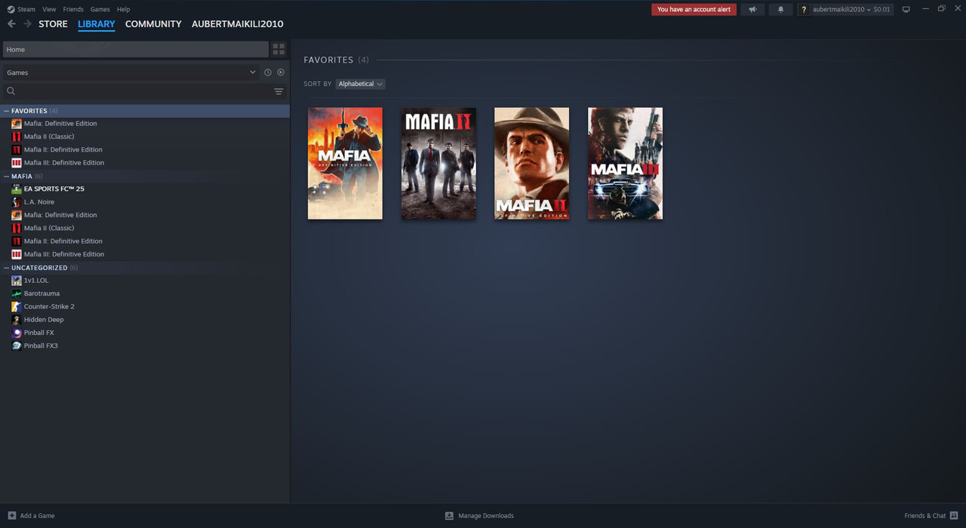Open the Games menu
This screenshot has height=528, width=966.
click(100, 9)
